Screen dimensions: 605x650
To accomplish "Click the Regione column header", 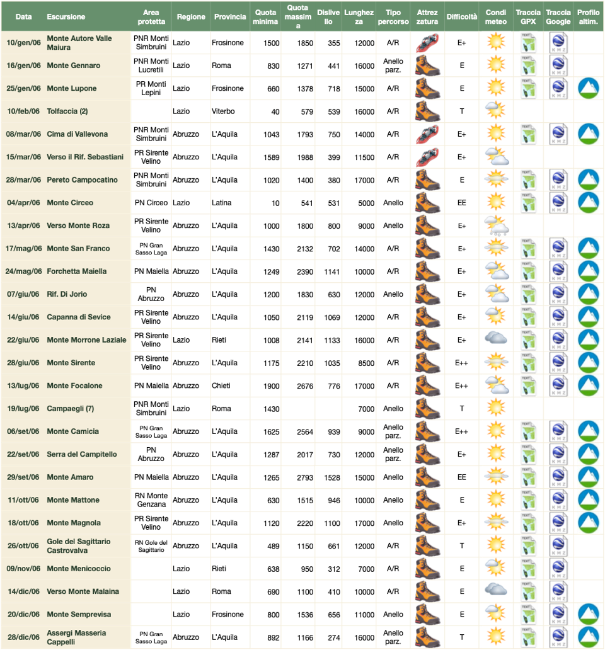I will click(x=191, y=17).
